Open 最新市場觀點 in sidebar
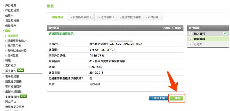 coord(13,92)
